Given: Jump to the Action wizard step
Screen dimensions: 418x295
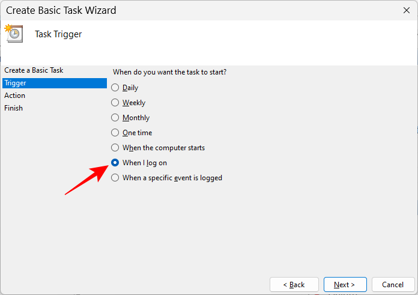Looking at the screenshot, I should tap(15, 96).
